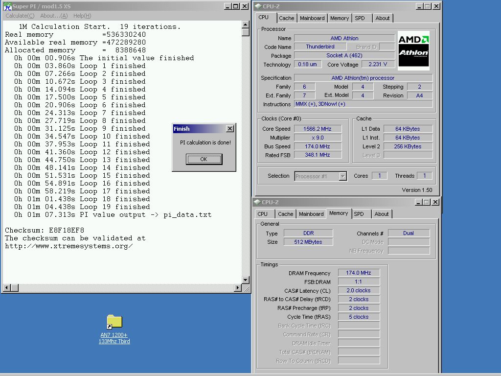Click the Code Name Thunderbird field
501x376 pixels.
320,47
